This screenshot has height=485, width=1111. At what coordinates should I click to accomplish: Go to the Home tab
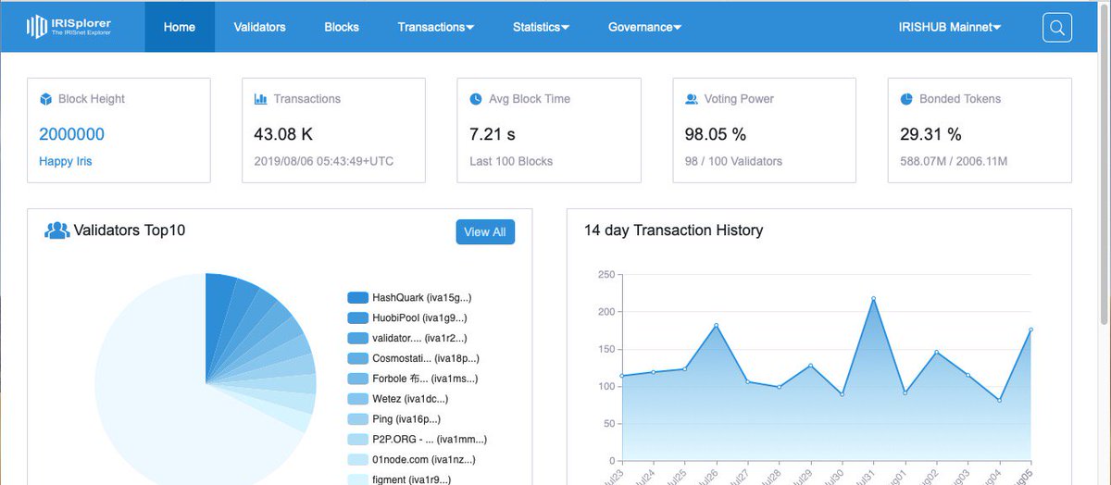[x=180, y=27]
